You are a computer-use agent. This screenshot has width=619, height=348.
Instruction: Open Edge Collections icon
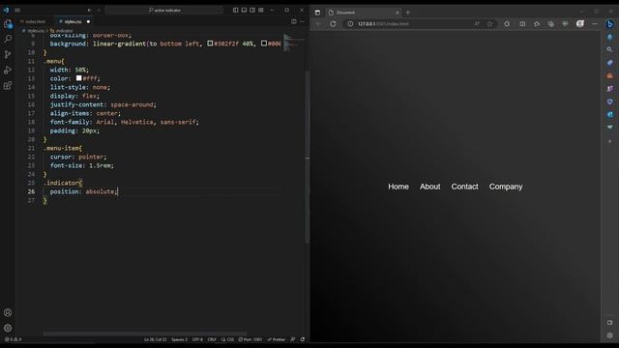pos(550,24)
